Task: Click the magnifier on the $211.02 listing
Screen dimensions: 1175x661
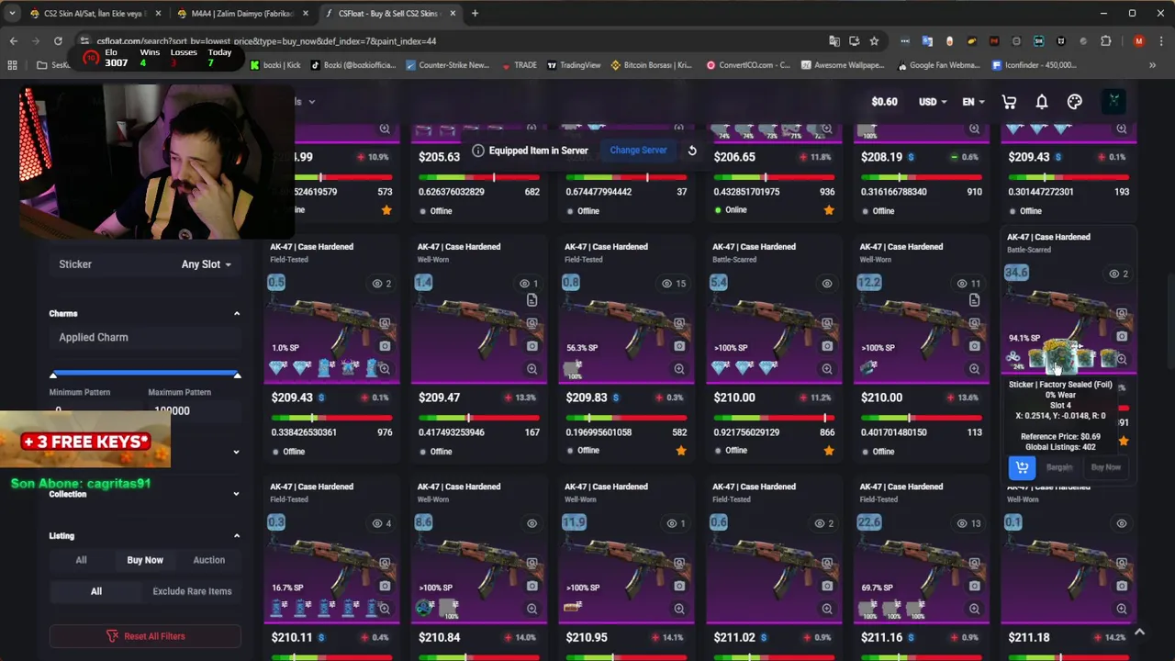Action: coord(827,609)
